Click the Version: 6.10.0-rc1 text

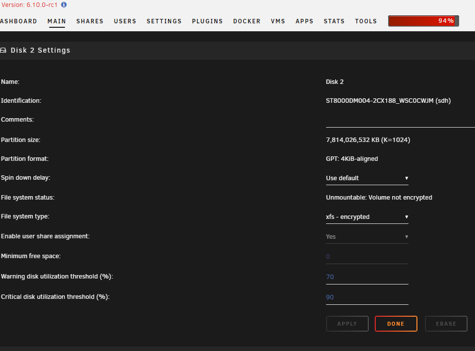click(x=29, y=5)
